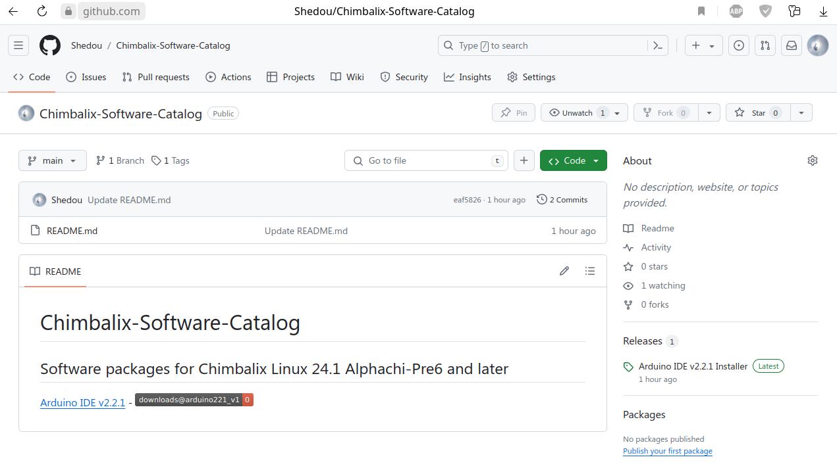The width and height of the screenshot is (837, 474).
Task: Open About settings gear icon
Action: pyautogui.click(x=813, y=160)
